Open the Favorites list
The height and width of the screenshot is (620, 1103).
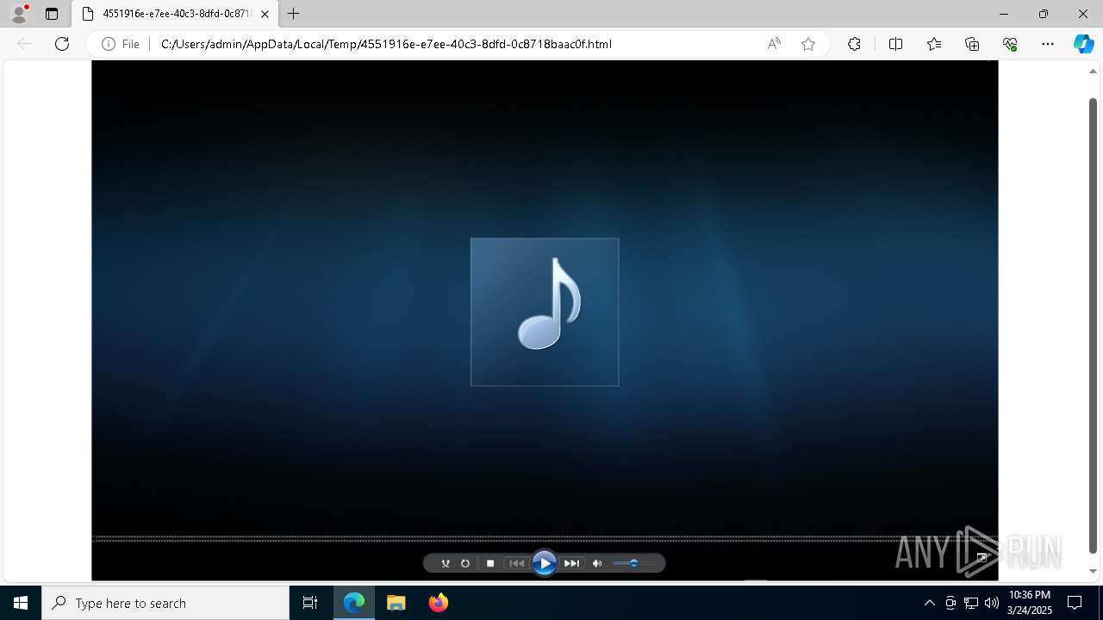[934, 44]
